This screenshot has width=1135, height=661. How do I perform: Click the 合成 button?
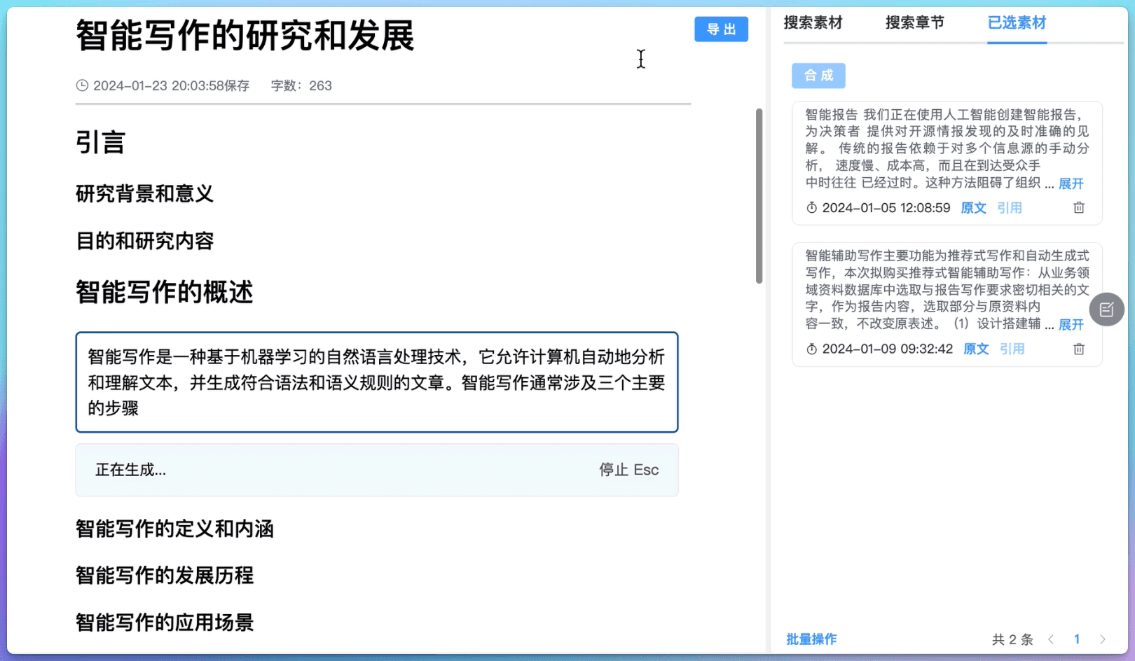[818, 76]
